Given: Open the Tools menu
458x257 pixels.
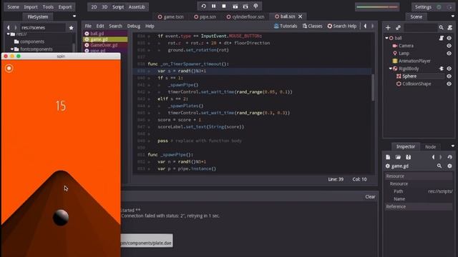Looking at the screenshot, I should [48, 7].
